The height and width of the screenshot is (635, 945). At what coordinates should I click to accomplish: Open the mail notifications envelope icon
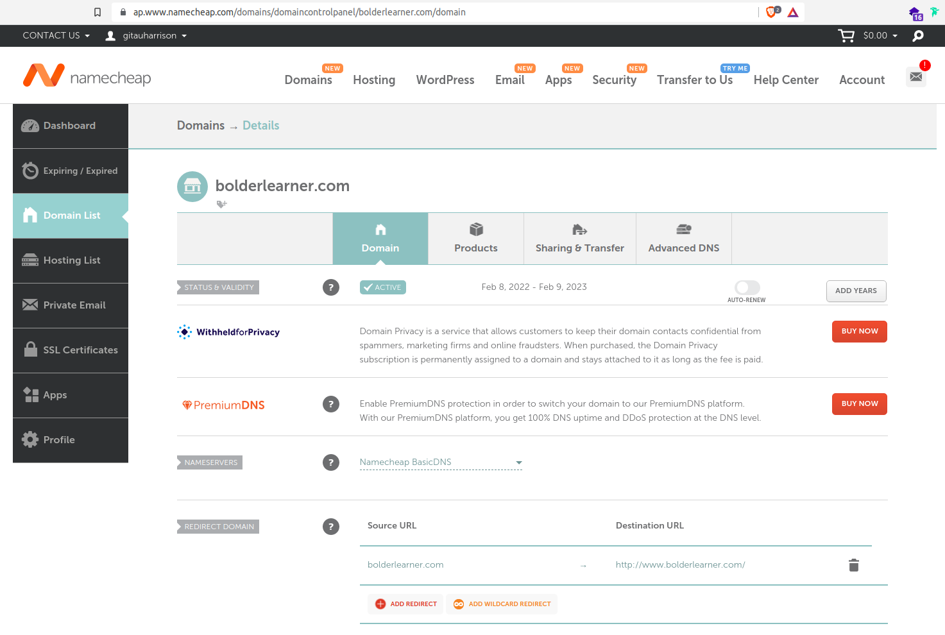click(916, 77)
